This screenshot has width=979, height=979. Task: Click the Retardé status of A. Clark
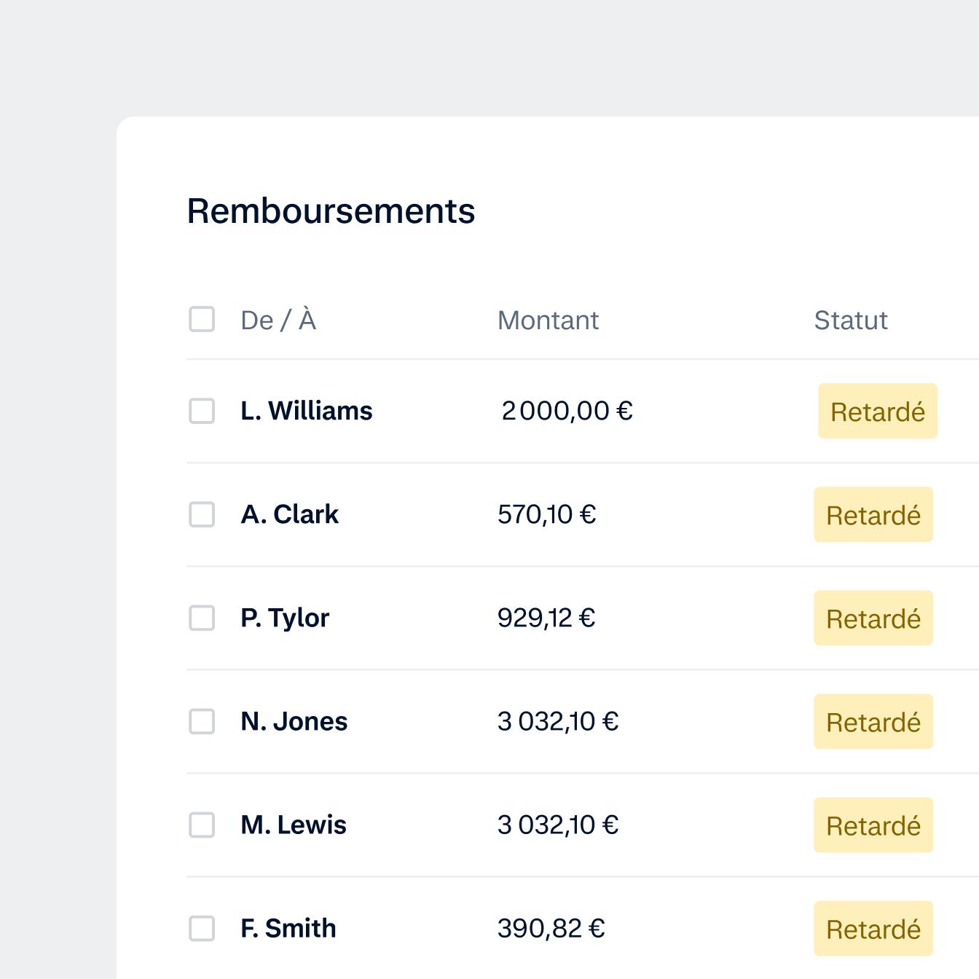pyautogui.click(x=873, y=515)
